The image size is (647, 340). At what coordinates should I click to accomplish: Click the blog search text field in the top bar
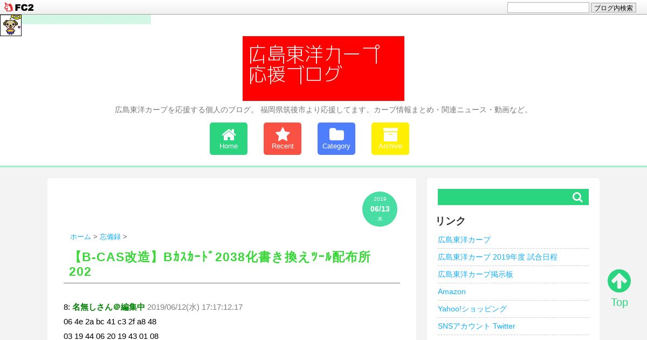tap(548, 8)
